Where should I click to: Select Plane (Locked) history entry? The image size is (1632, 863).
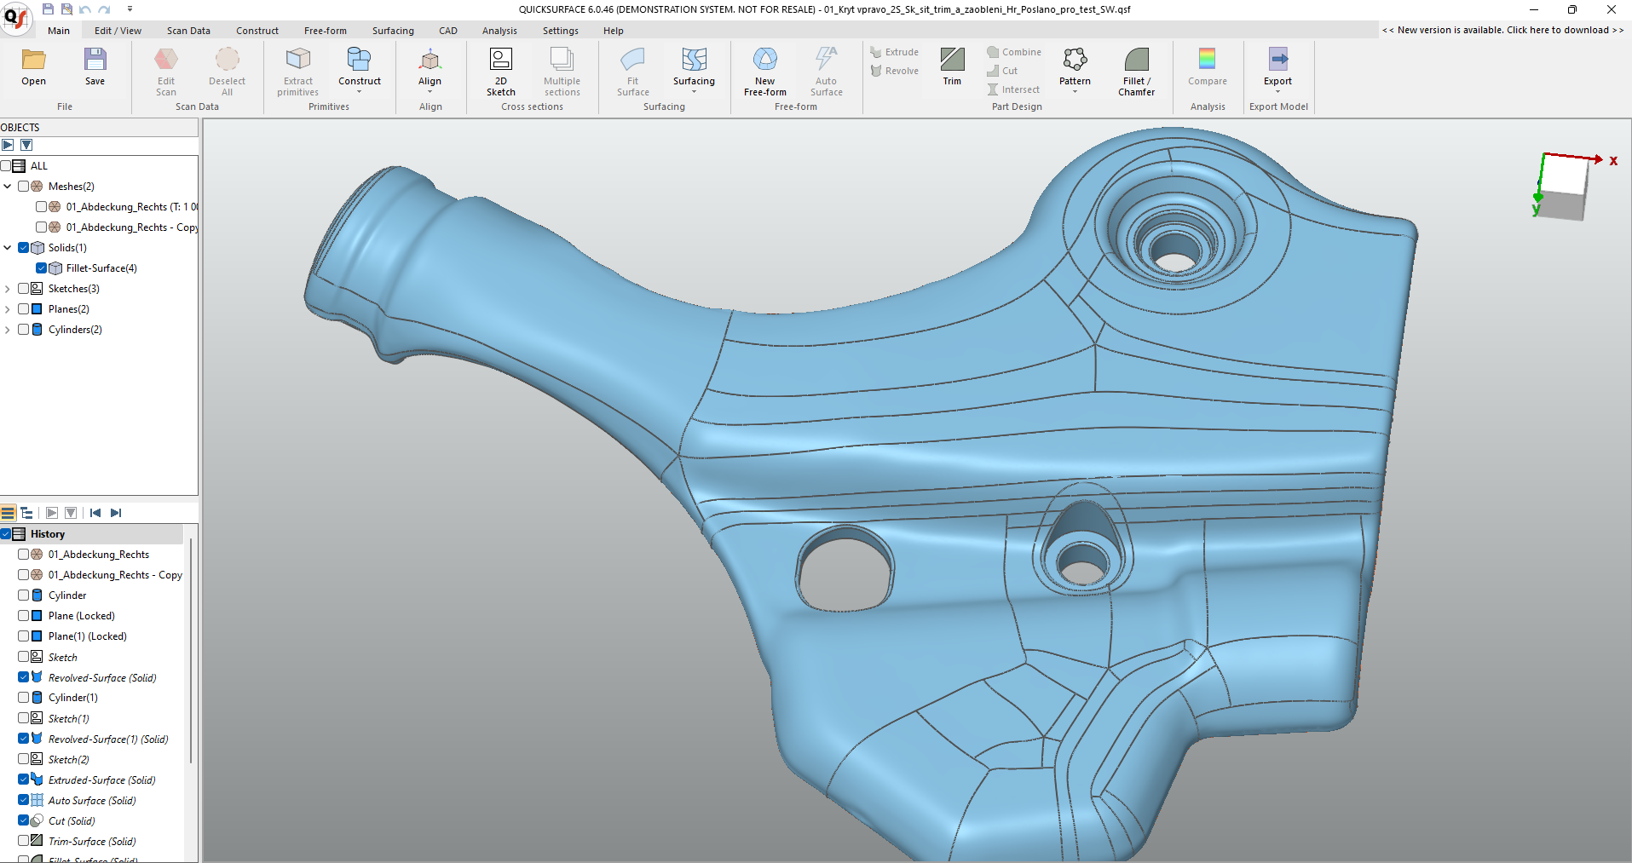point(82,616)
